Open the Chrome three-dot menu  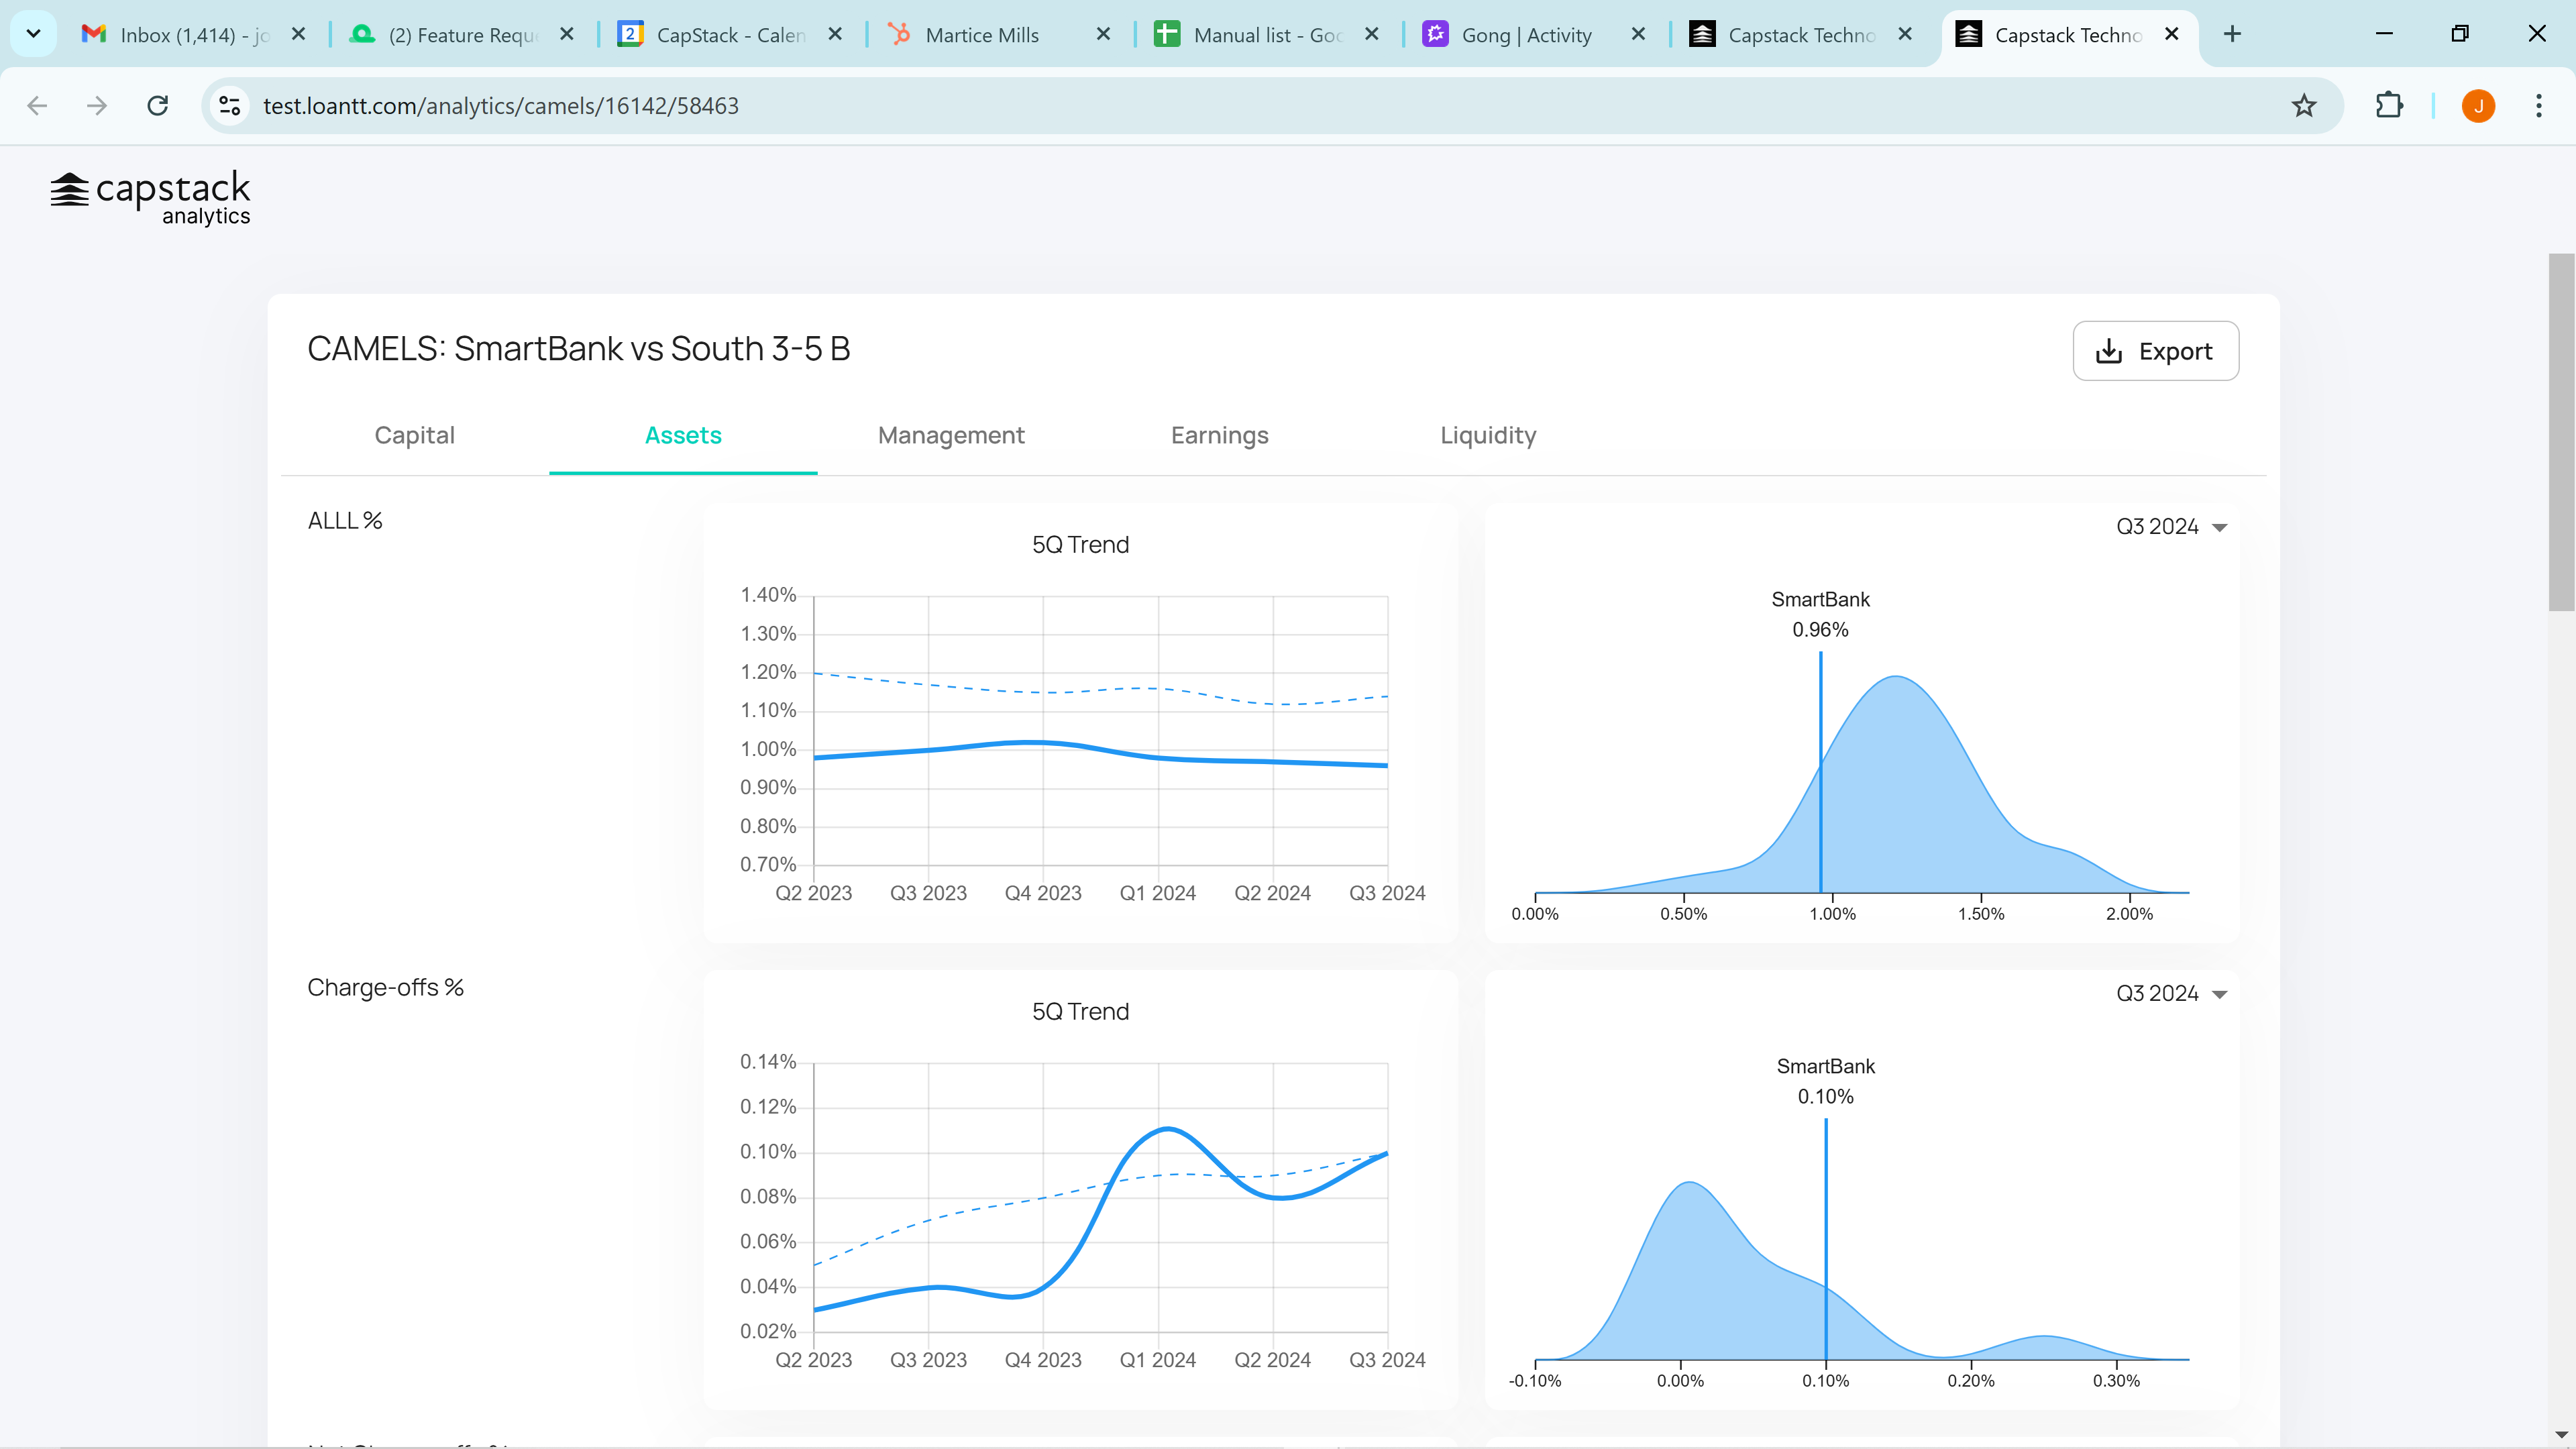click(2539, 106)
